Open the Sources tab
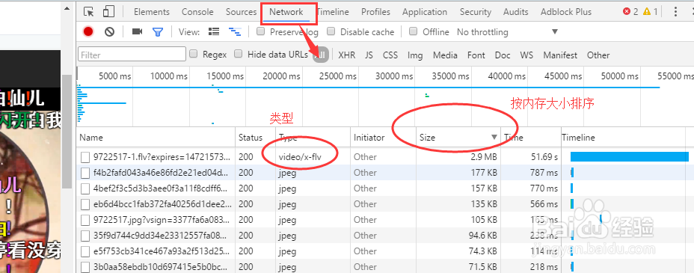The width and height of the screenshot is (694, 273). (x=241, y=12)
